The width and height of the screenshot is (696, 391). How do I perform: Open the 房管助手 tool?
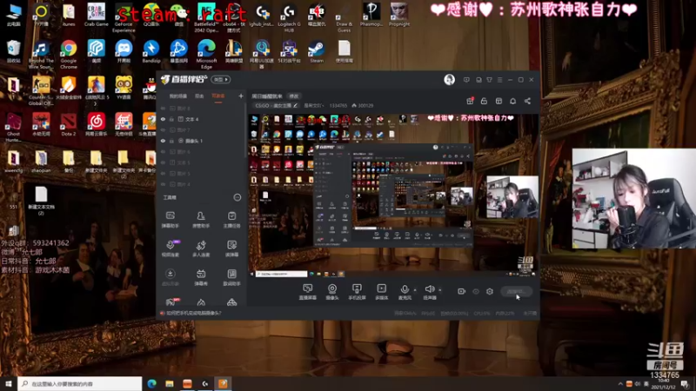pyautogui.click(x=201, y=220)
